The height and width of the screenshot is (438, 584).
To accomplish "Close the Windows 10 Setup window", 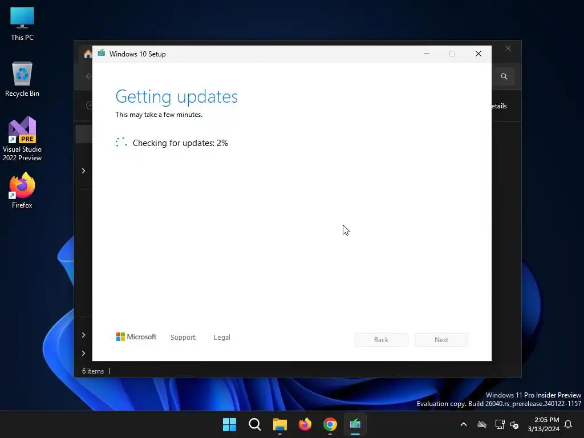I will click(x=478, y=54).
